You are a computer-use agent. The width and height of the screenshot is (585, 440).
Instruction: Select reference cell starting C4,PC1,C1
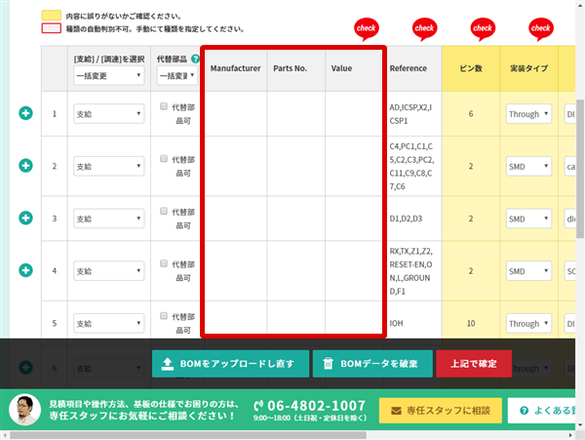coord(411,166)
